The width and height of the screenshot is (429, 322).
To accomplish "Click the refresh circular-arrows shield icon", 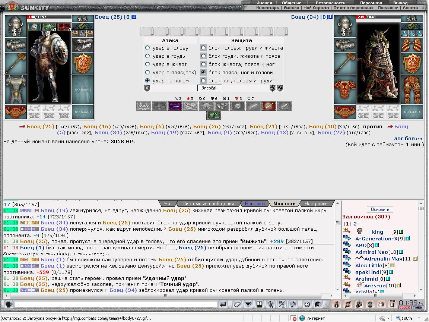I will point(280,88).
